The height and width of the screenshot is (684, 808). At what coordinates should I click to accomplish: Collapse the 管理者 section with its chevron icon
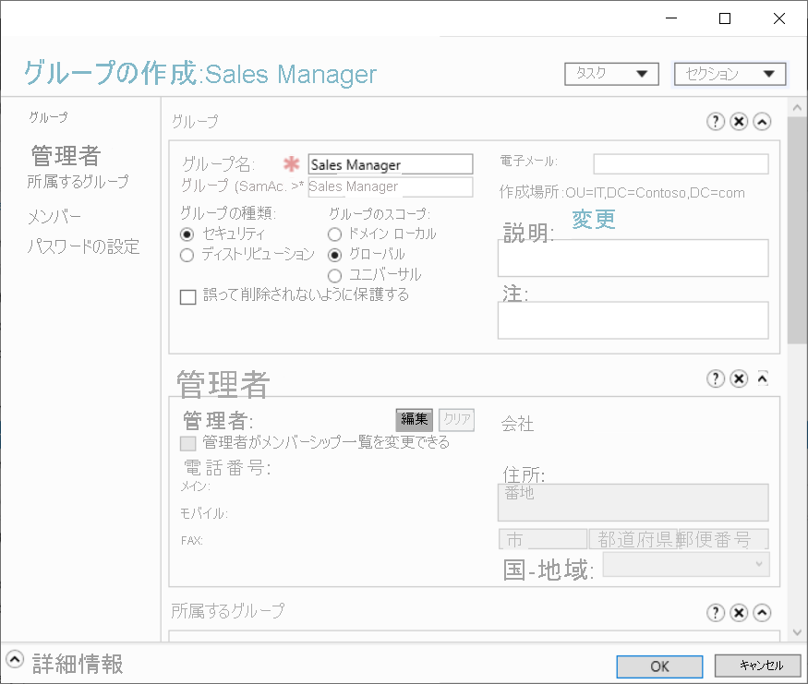[761, 378]
